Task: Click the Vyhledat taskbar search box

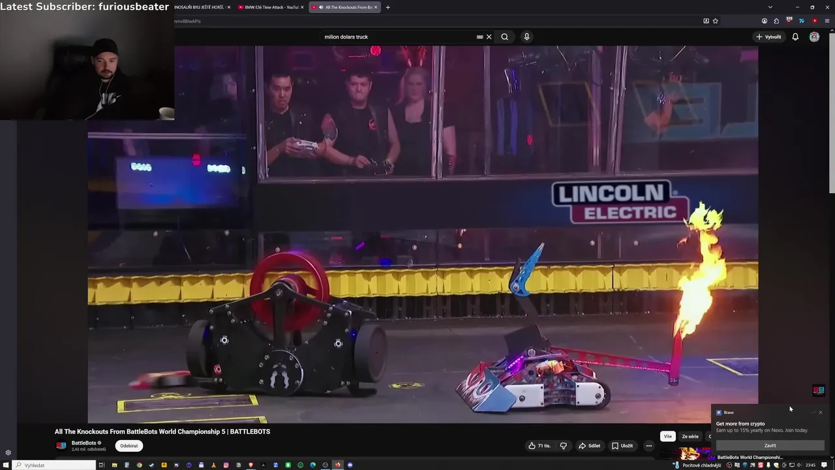Action: click(x=55, y=465)
